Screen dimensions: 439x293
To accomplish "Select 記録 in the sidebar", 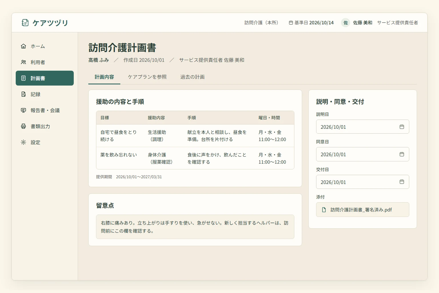I will pos(45,94).
